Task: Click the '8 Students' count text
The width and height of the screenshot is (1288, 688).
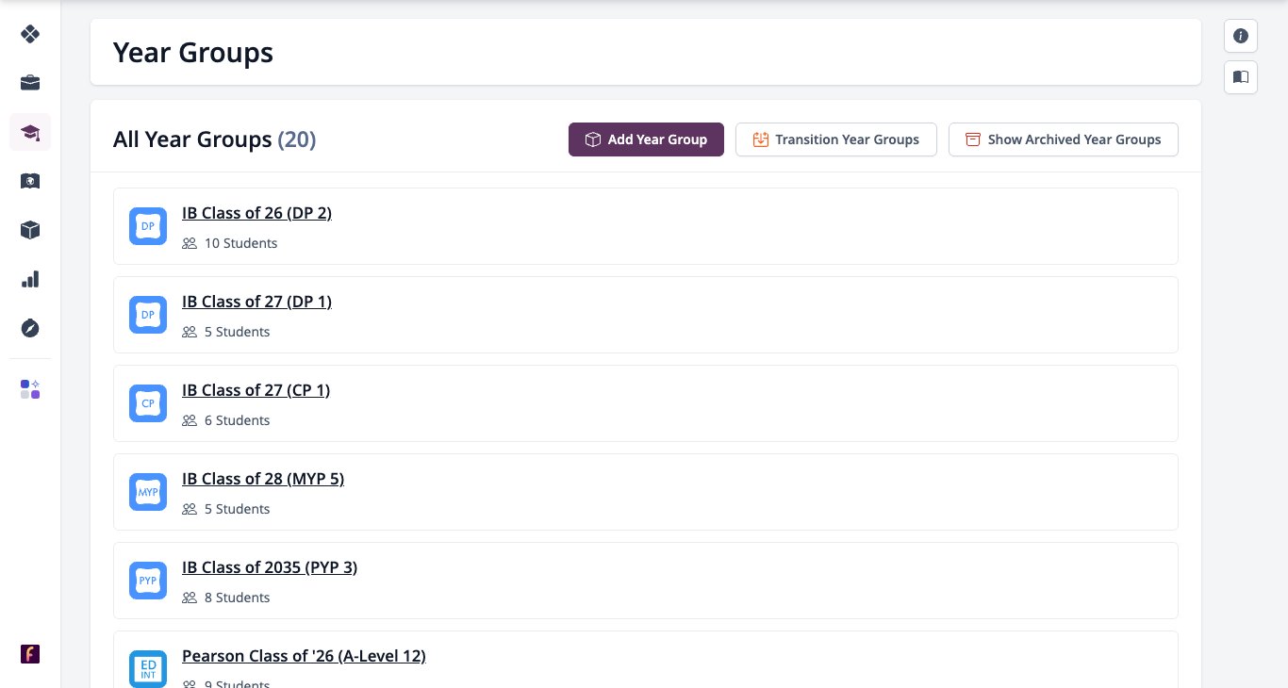Action: click(237, 598)
